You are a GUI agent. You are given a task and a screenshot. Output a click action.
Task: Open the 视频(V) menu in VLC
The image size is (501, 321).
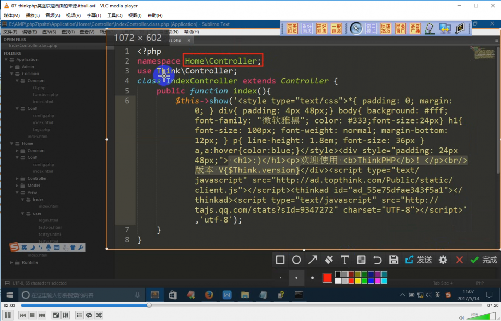tap(74, 15)
